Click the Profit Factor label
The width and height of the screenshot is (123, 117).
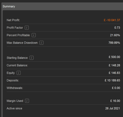click(x=15, y=28)
